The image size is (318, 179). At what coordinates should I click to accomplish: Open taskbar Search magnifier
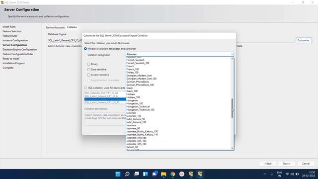pos(127,174)
